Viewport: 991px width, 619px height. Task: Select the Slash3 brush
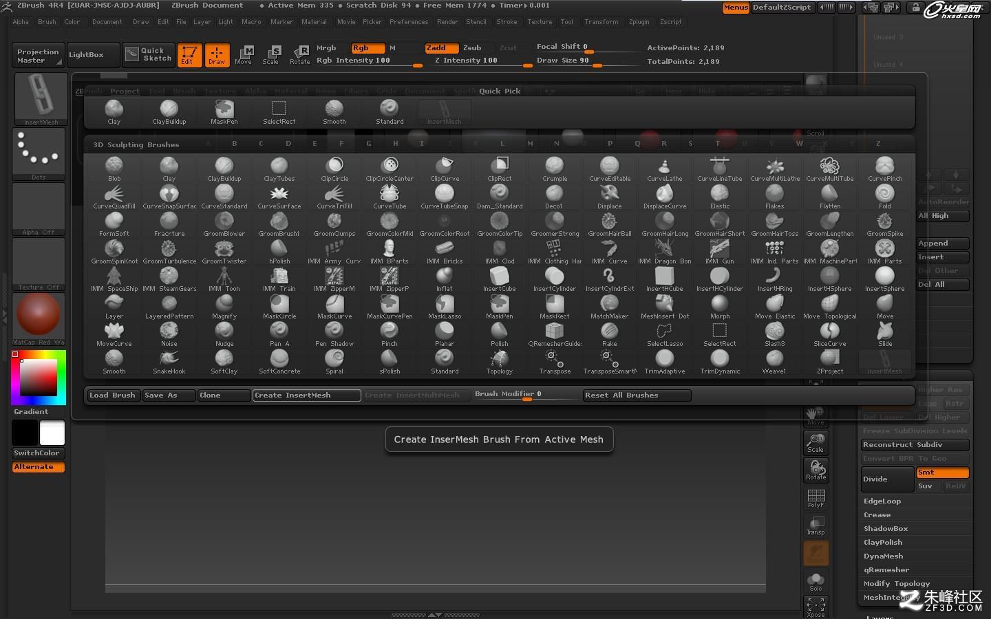pos(775,334)
